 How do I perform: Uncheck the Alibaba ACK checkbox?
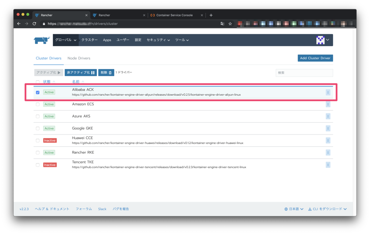coord(38,92)
